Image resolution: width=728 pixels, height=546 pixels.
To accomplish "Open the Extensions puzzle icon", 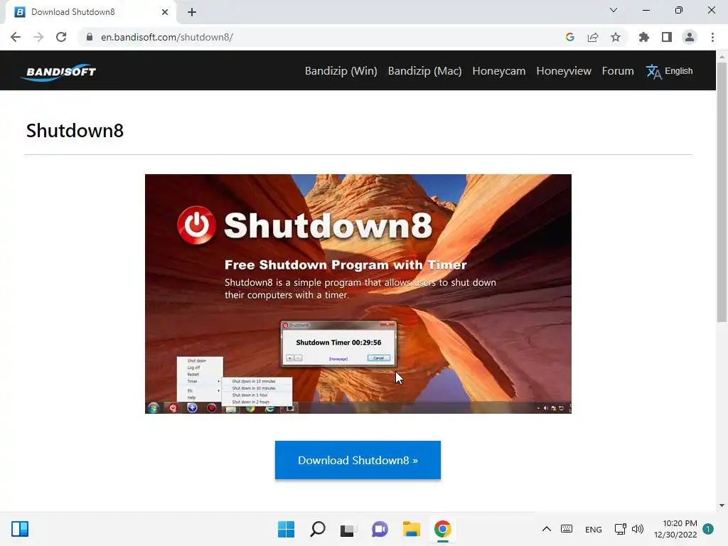I will 643,37.
